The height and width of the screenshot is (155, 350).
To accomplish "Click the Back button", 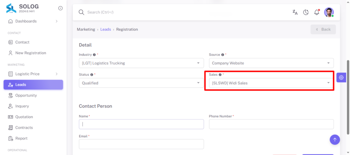I will pyautogui.click(x=323, y=29).
